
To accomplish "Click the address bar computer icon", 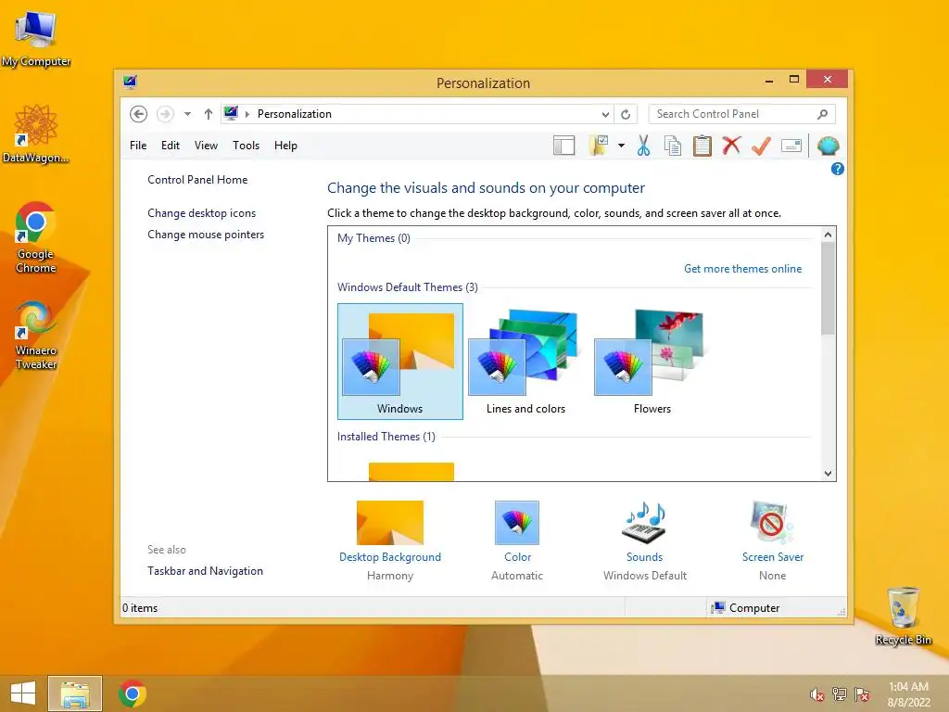I will (231, 113).
